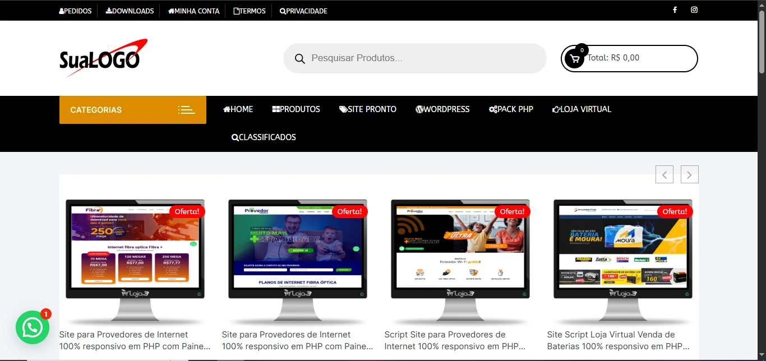Expand the Categorias menu
This screenshot has width=766, height=361.
point(95,110)
